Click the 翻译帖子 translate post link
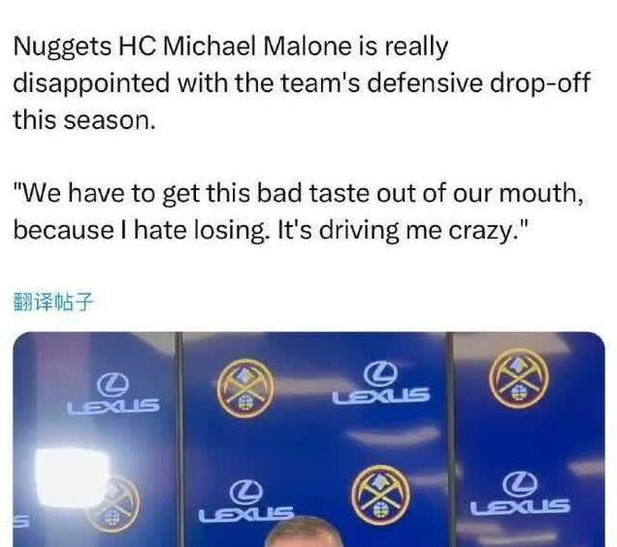 (53, 302)
